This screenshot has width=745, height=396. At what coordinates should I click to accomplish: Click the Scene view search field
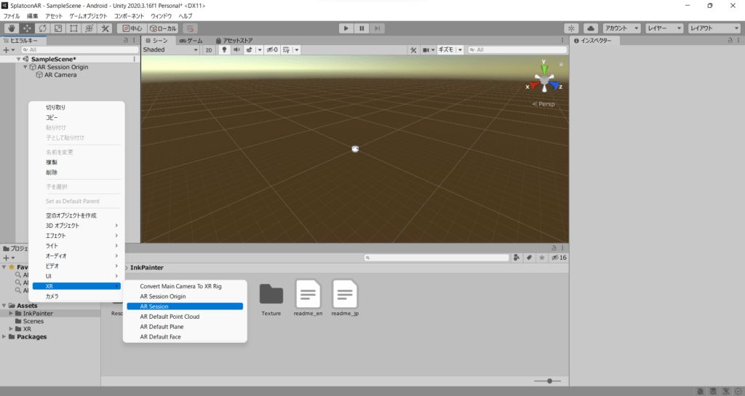(x=517, y=50)
